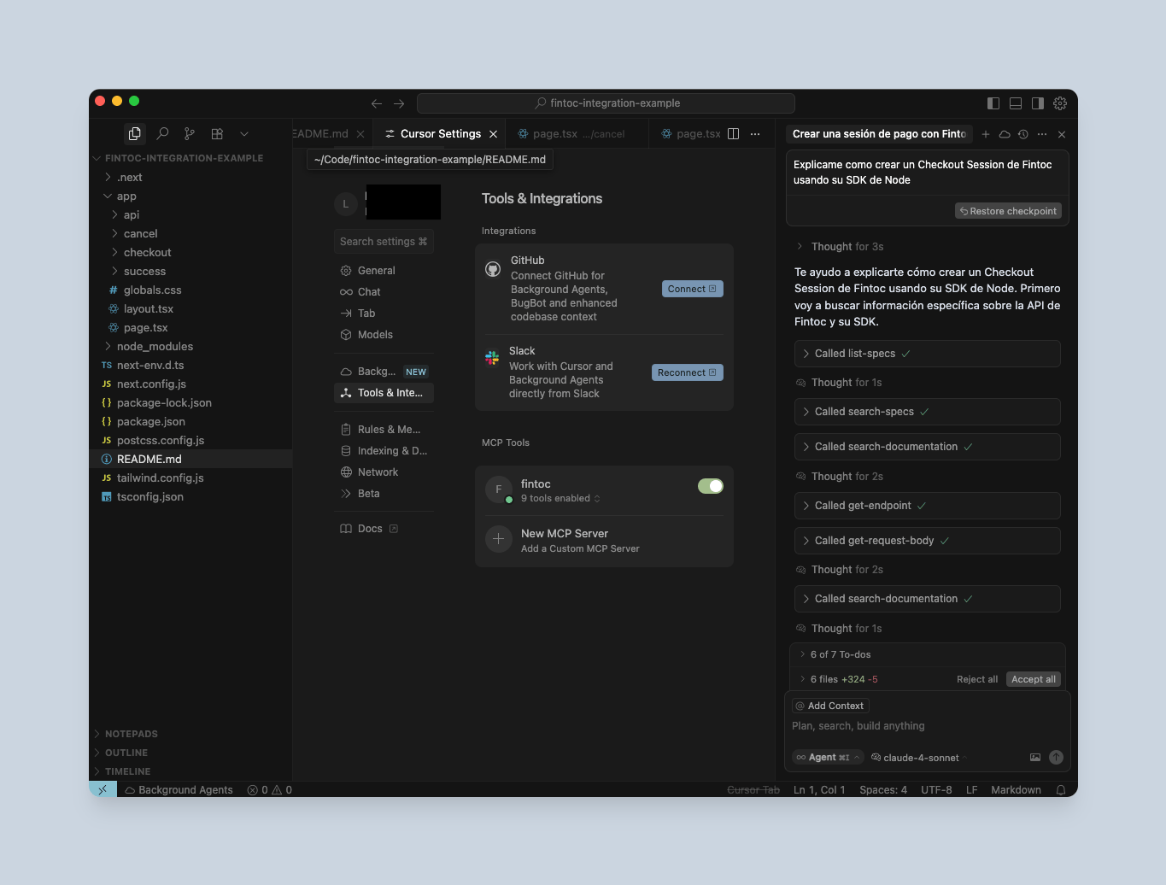The height and width of the screenshot is (885, 1166).
Task: Click the attach image icon in chat input
Action: pos(1035,758)
